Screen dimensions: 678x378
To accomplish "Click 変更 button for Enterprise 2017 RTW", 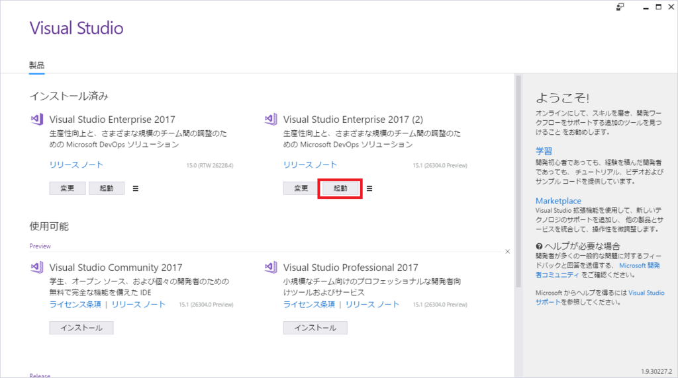I will pyautogui.click(x=67, y=188).
